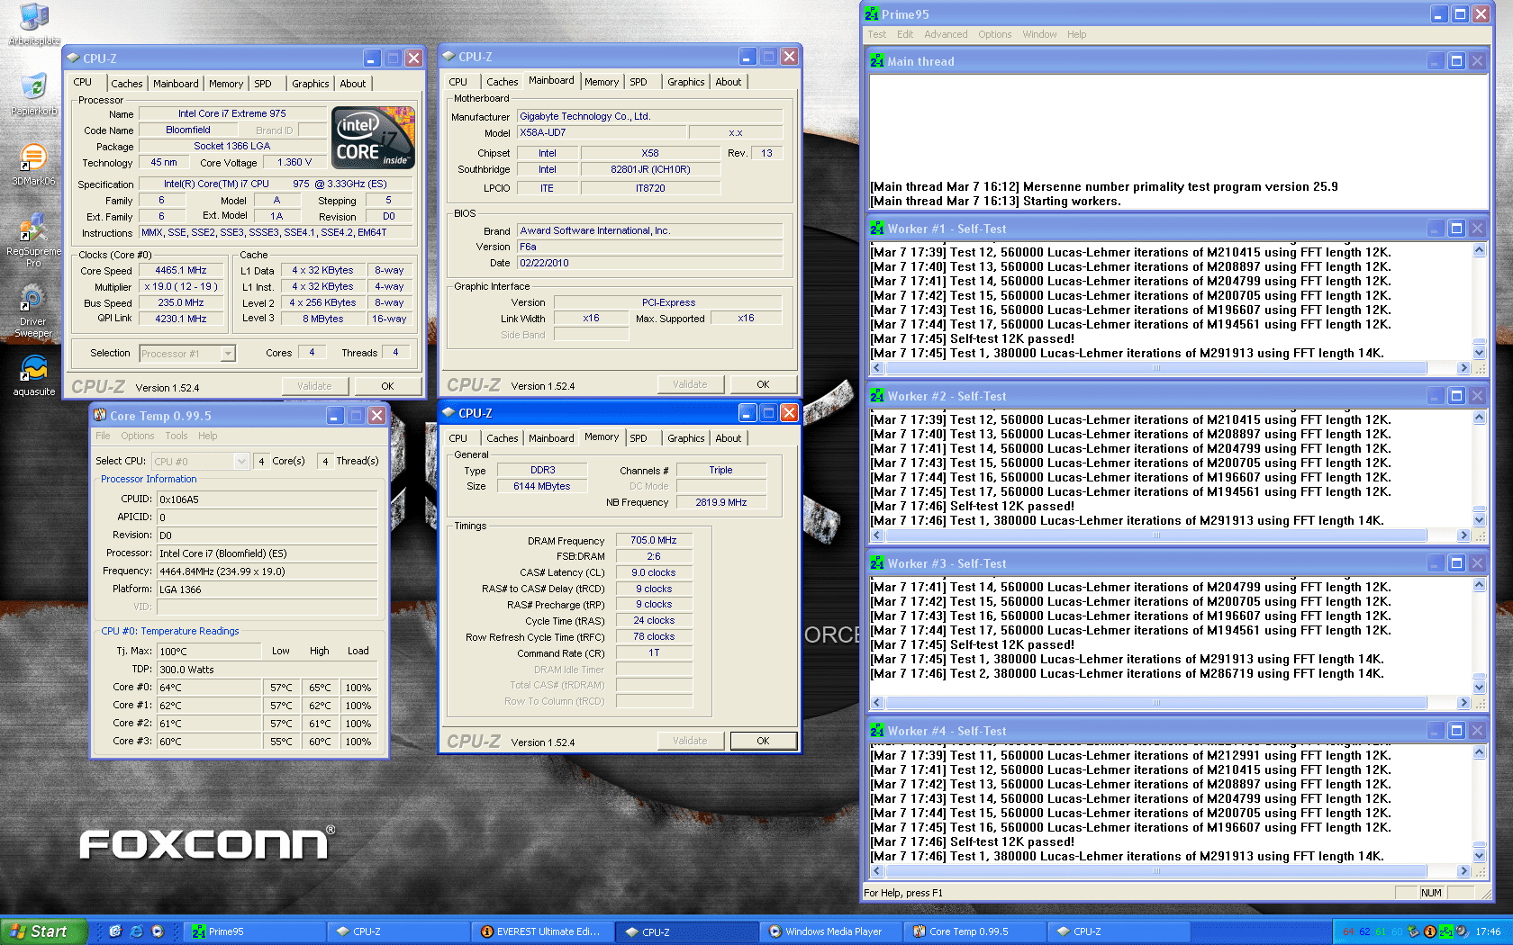Switch to Prime95 in the taskbar

coord(254,931)
